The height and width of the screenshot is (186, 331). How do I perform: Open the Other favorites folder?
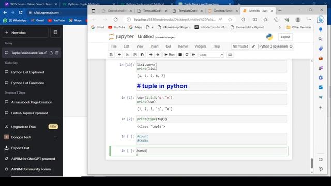299,27
